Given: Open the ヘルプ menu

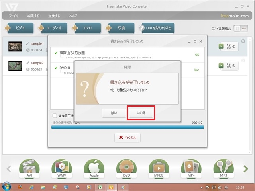Looking at the screenshot, I should click(x=73, y=16).
